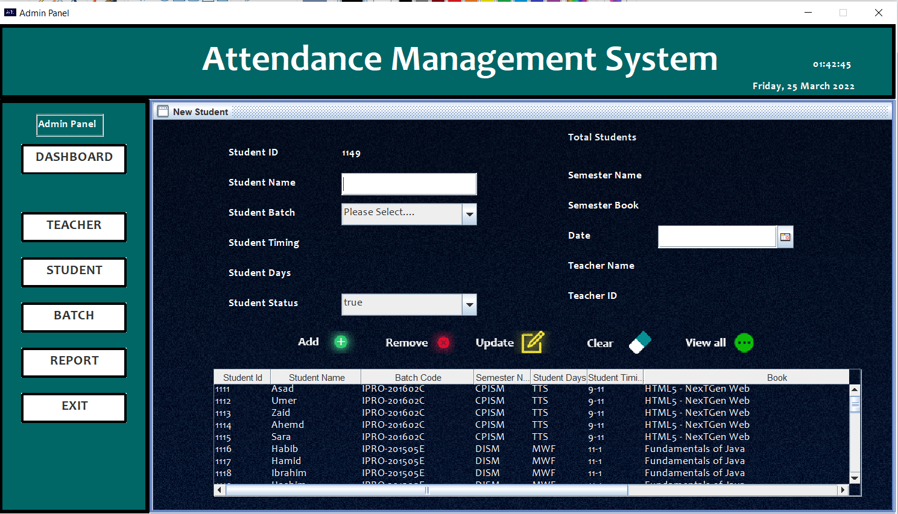The width and height of the screenshot is (898, 514).
Task: Click the green View all icon
Action: pyautogui.click(x=744, y=343)
